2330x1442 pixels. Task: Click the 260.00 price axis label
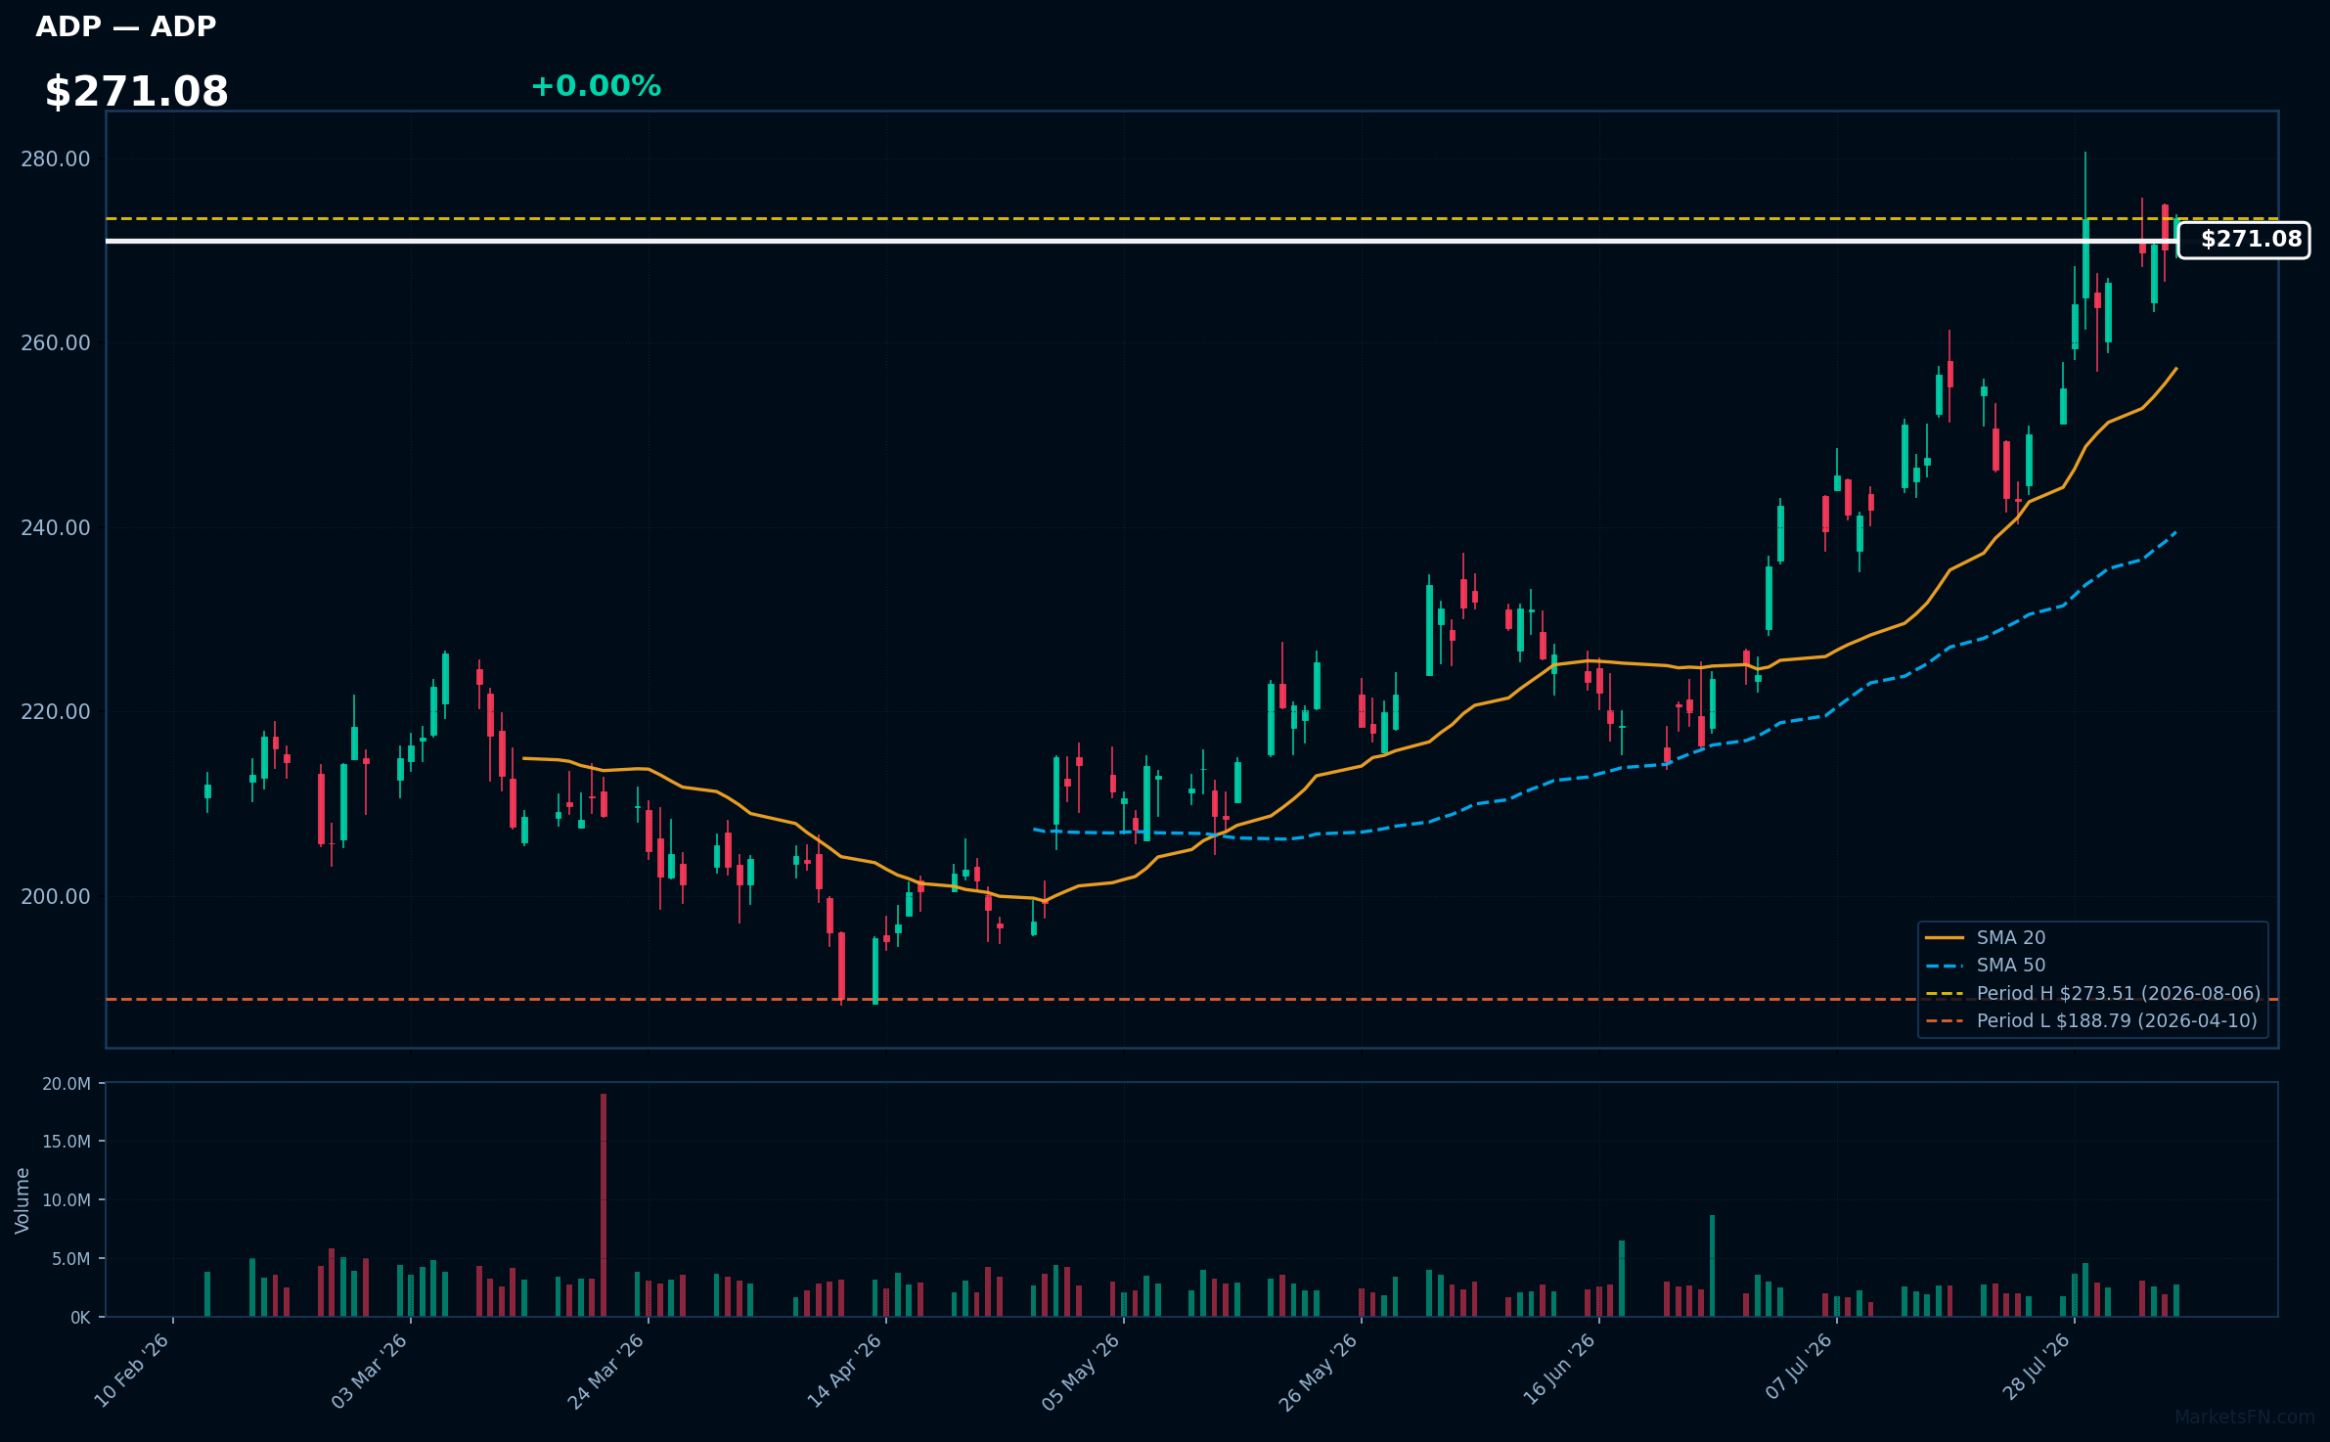[x=56, y=343]
